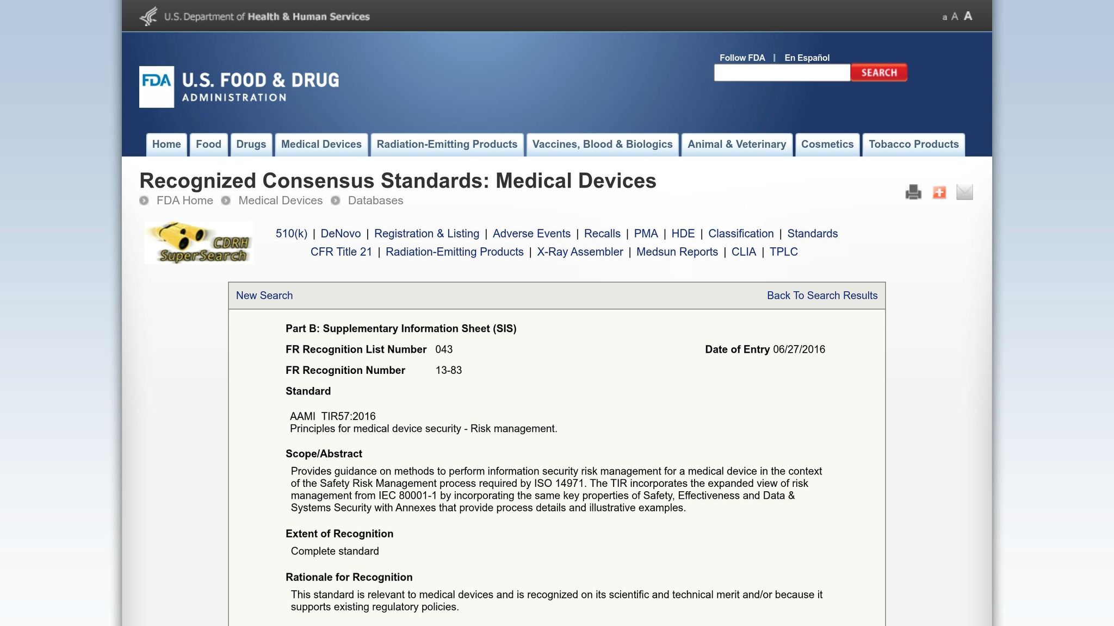Open the X-Ray Assembler link

[x=580, y=252]
